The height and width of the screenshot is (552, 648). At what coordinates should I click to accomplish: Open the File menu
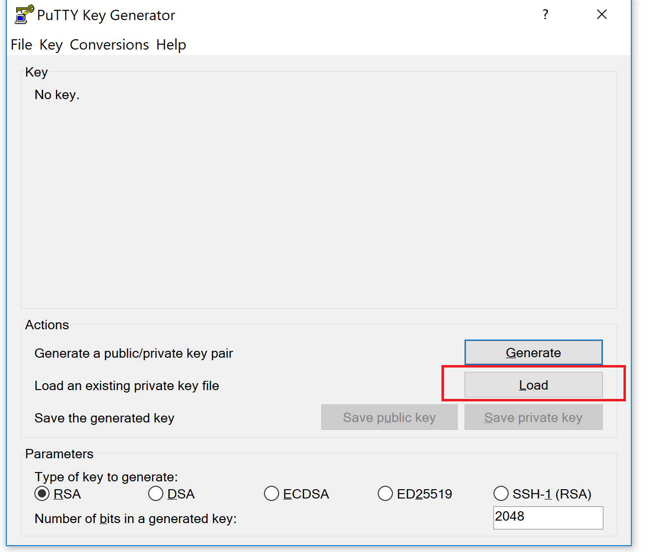coord(22,45)
